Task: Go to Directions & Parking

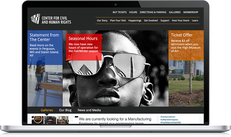Action: click(x=153, y=12)
